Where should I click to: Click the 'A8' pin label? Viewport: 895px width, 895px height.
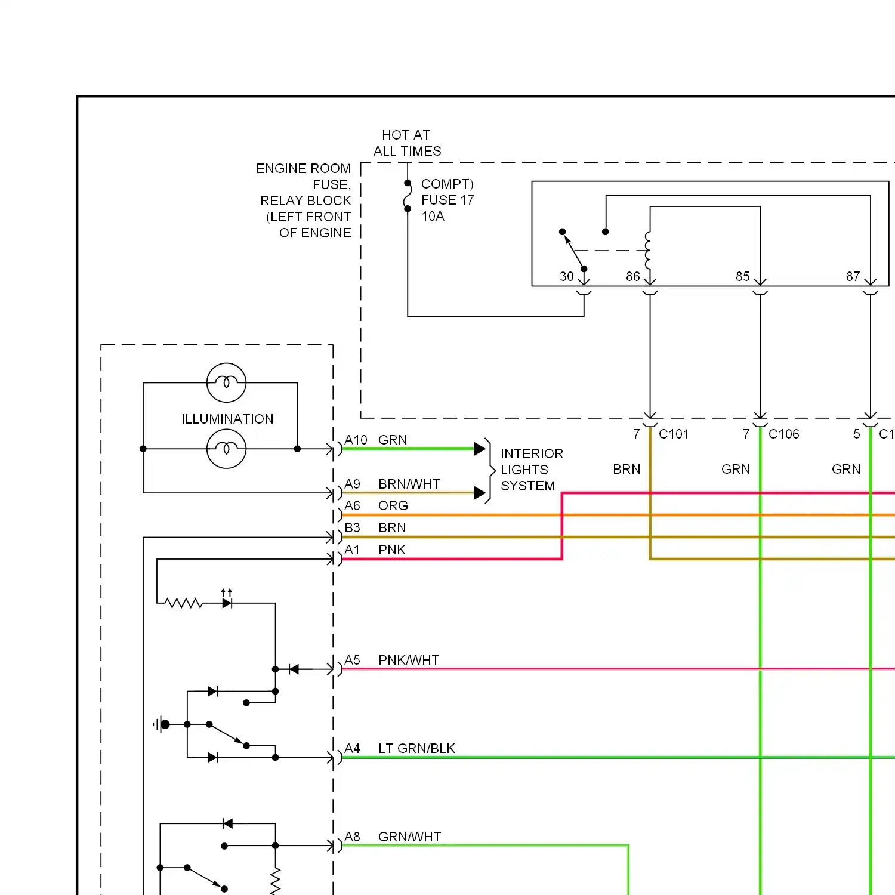352,837
